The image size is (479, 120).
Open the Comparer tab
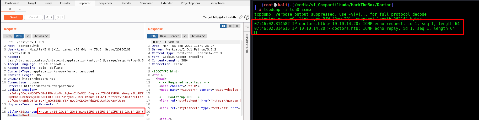tap(146, 3)
